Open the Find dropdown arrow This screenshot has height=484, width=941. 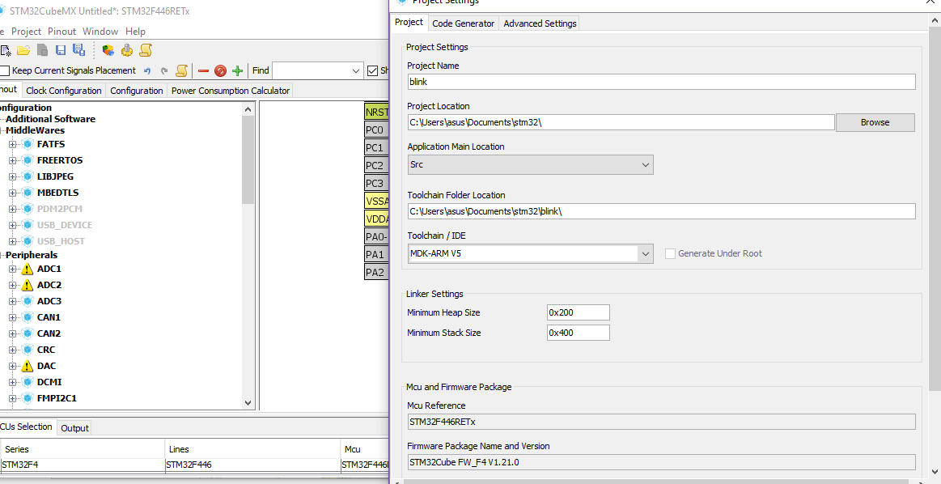pyautogui.click(x=356, y=71)
